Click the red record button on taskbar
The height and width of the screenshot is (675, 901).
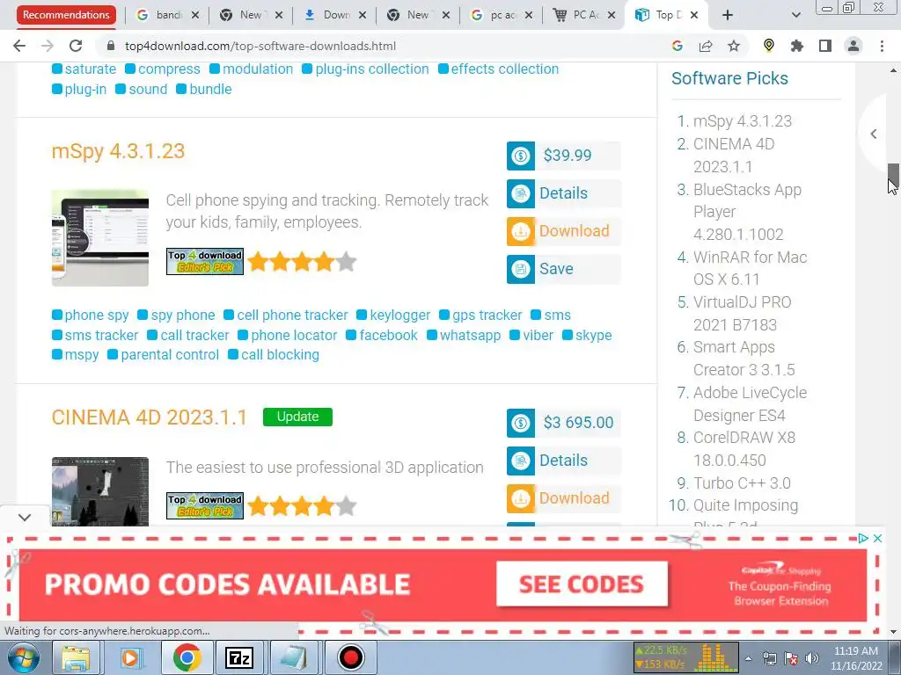(350, 657)
